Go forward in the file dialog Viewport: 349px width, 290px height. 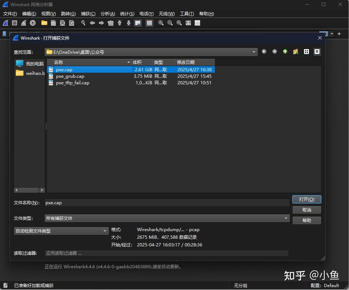(275, 52)
